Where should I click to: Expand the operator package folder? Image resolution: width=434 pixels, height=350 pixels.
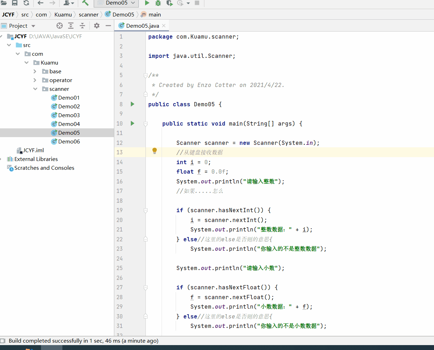point(35,80)
